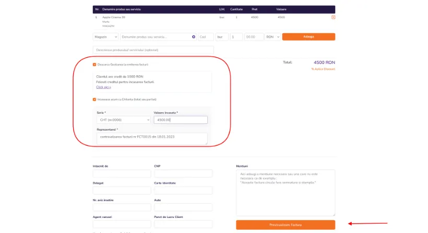Toggle Incaseaza acum cu Chitanta checkbox
428x233 pixels.
coord(94,99)
